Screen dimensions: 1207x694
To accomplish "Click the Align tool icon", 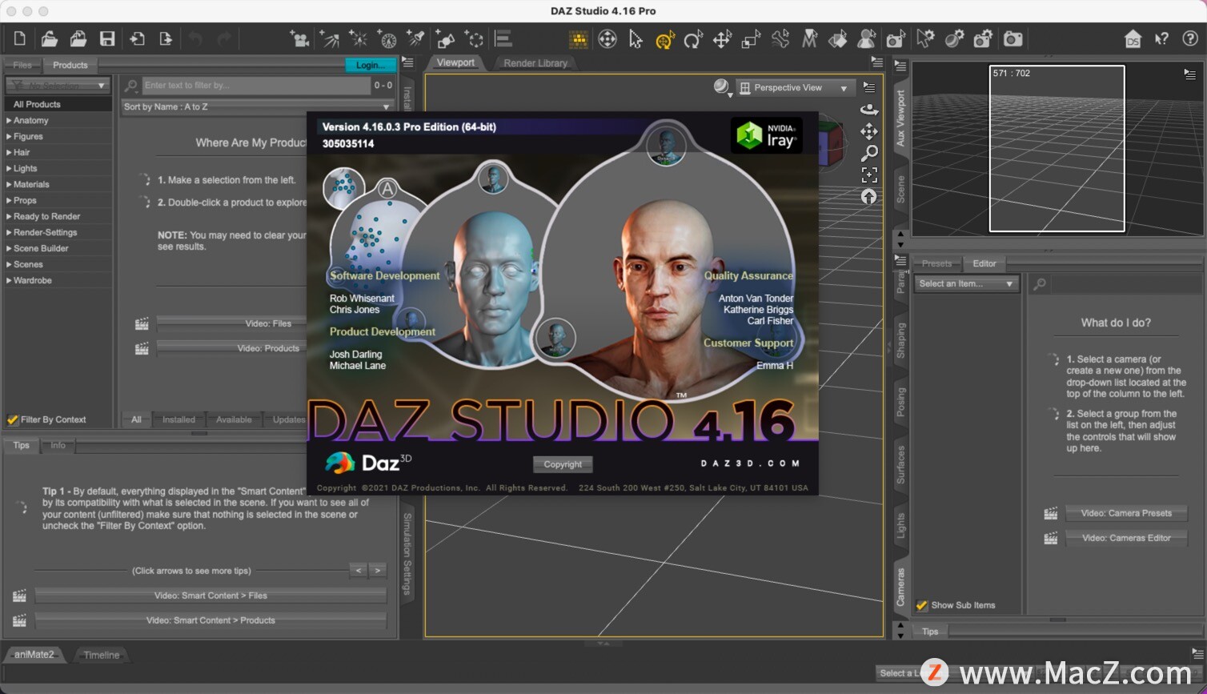I will (x=503, y=38).
